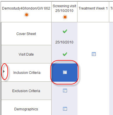Expand the Inclusion Criteria row arrow
113x115 pixels.
point(4,72)
